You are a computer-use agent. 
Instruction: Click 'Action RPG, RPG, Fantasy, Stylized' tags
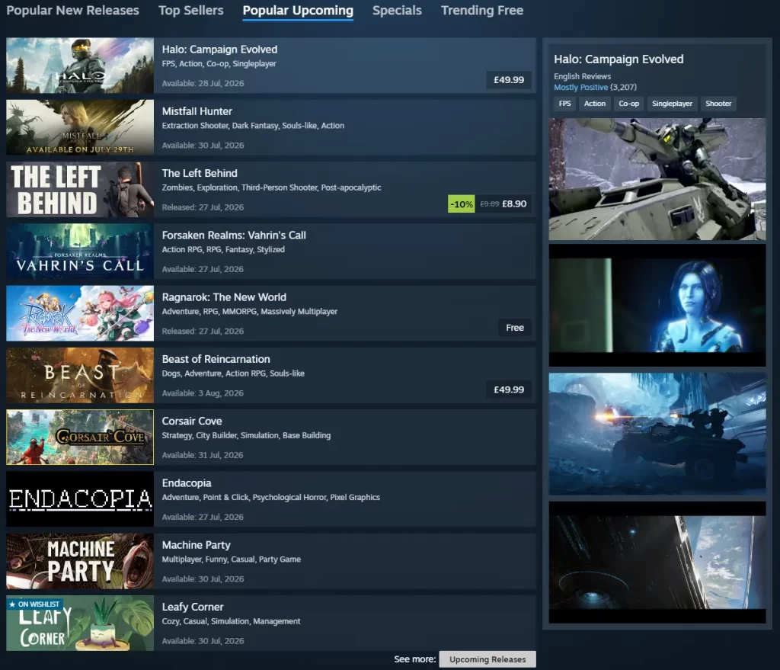(x=223, y=249)
